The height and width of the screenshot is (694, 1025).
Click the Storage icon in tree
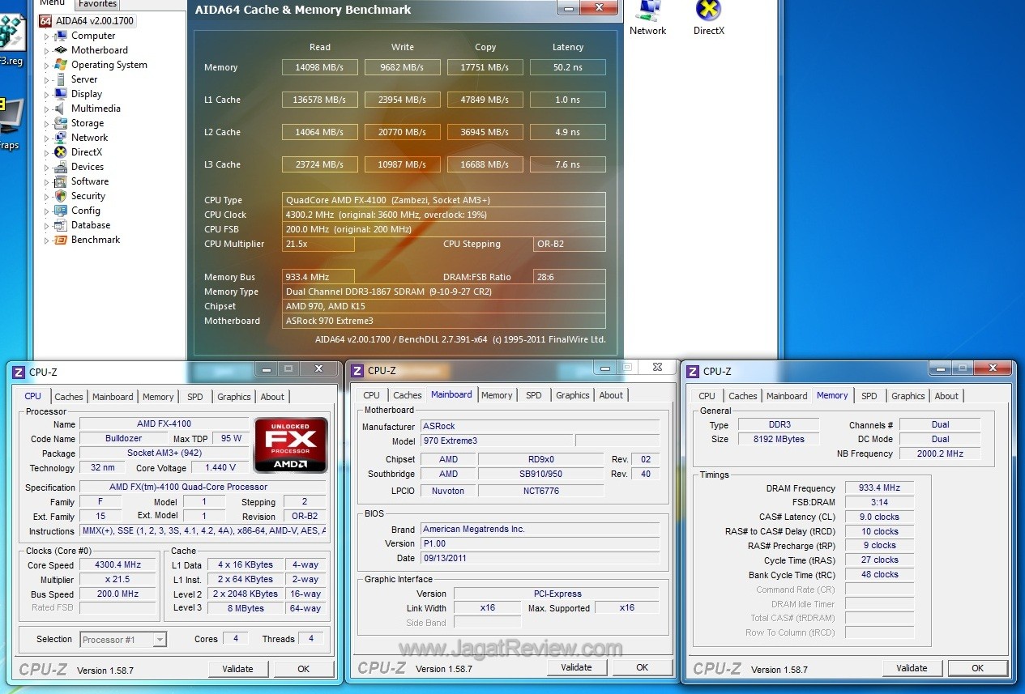coord(60,123)
